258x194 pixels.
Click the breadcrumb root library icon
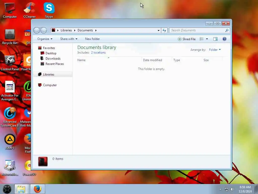click(x=53, y=30)
